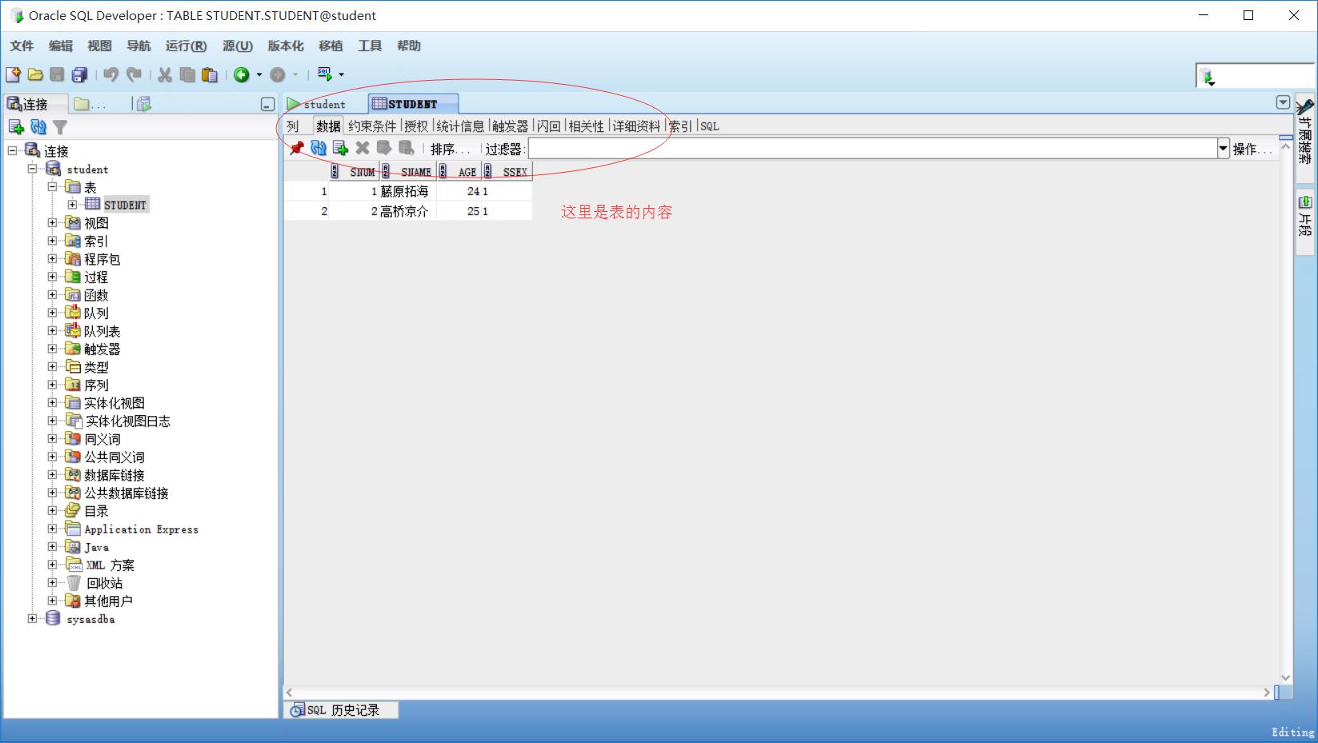Sort by the AGE column header
This screenshot has height=743, width=1318.
[x=459, y=171]
